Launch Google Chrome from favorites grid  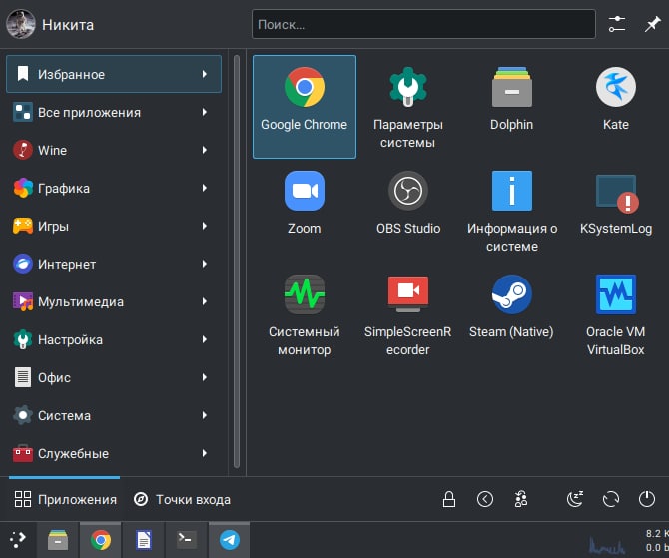305,107
